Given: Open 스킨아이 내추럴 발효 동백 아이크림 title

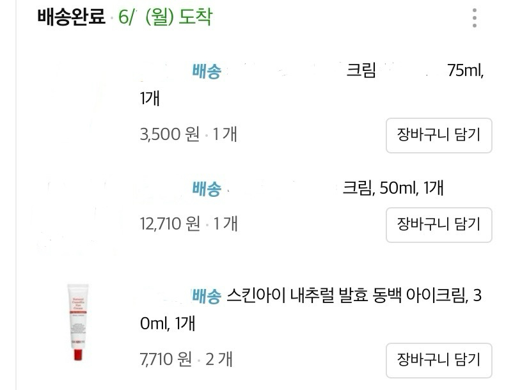Looking at the screenshot, I should tap(345, 296).
